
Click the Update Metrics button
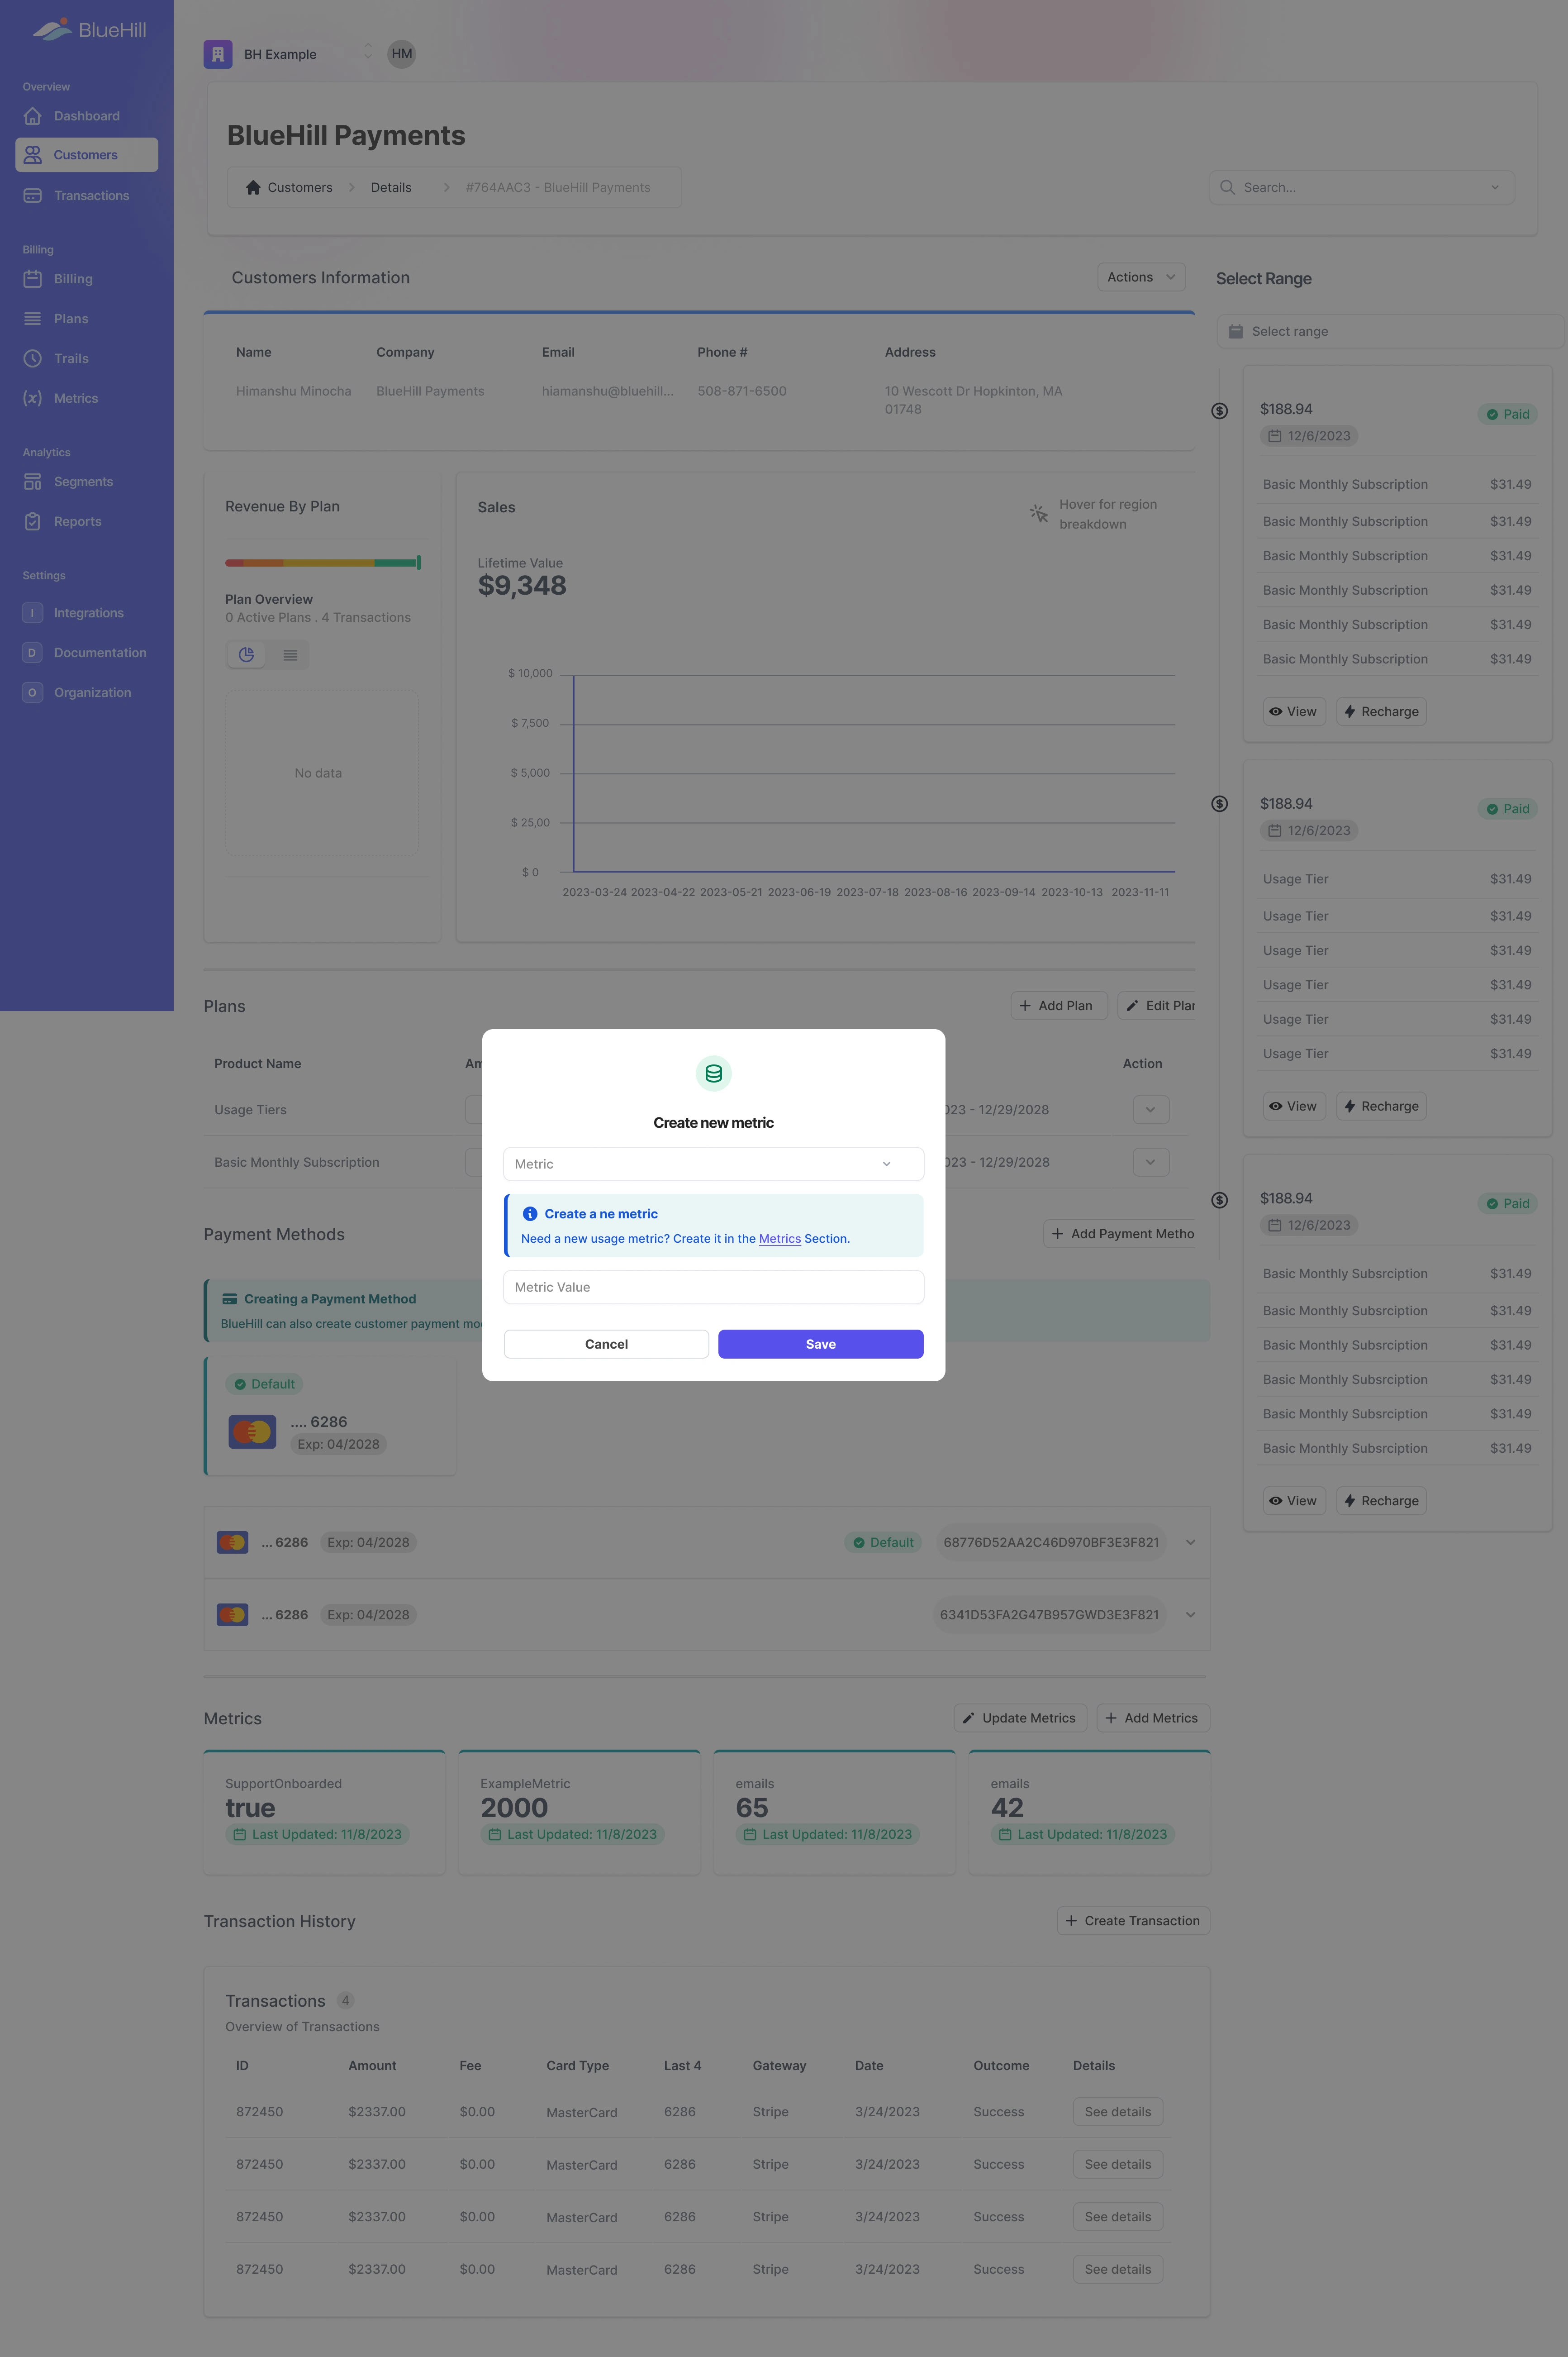[x=1020, y=1718]
